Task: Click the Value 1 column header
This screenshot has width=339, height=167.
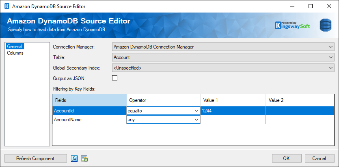Action: tap(233, 100)
